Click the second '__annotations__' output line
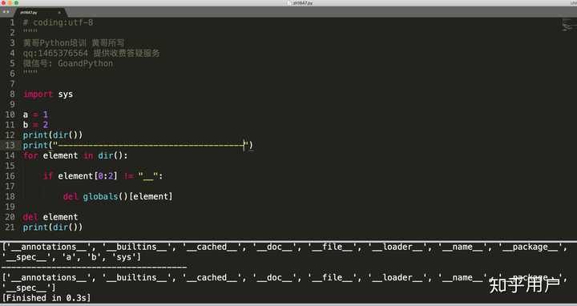 click(x=284, y=278)
